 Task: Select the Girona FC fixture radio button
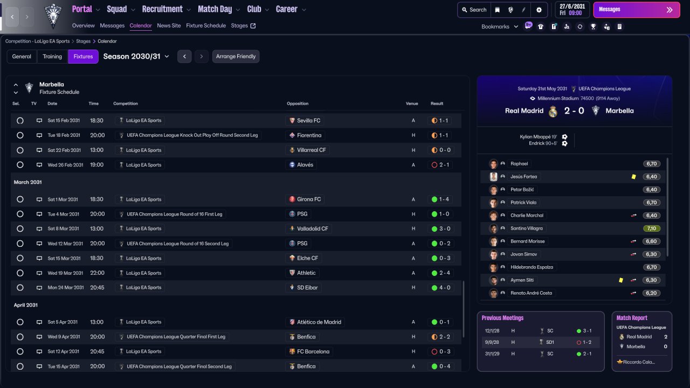click(20, 199)
